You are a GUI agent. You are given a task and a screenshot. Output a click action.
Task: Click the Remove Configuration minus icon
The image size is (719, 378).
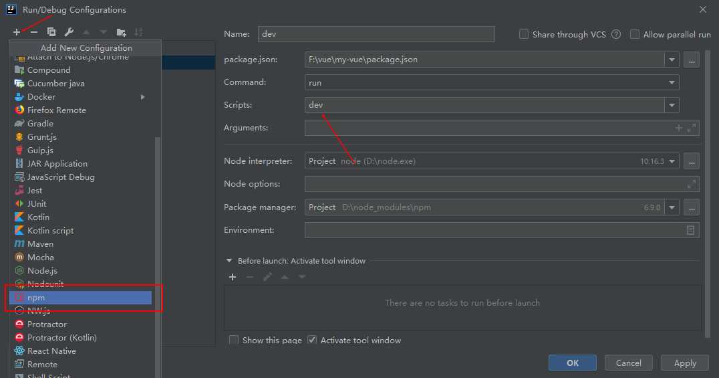[34, 31]
